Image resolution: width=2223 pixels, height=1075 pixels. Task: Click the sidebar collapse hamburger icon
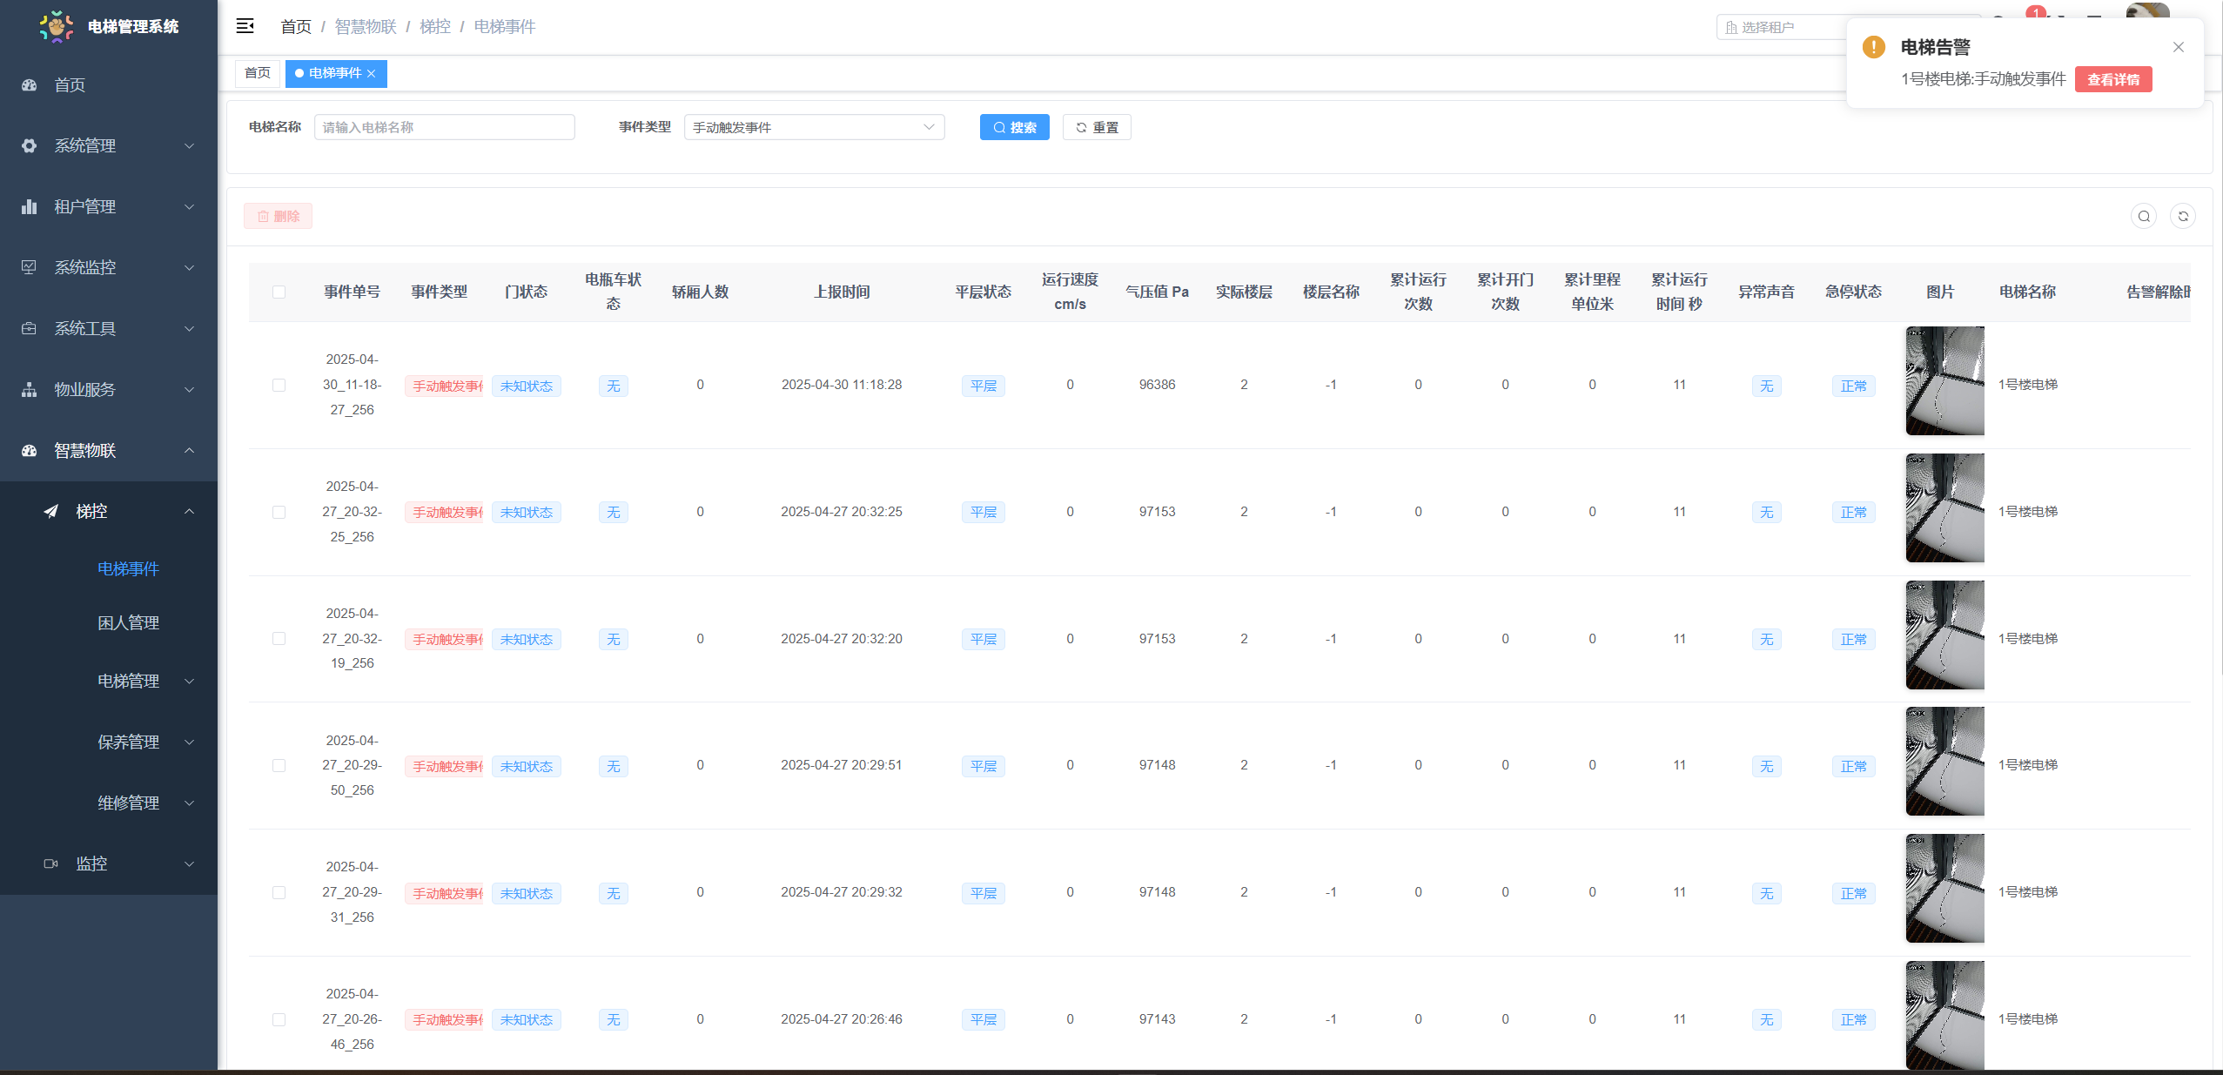pos(245,26)
